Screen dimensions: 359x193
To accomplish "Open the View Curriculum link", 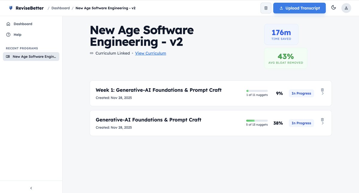I will tap(150, 53).
